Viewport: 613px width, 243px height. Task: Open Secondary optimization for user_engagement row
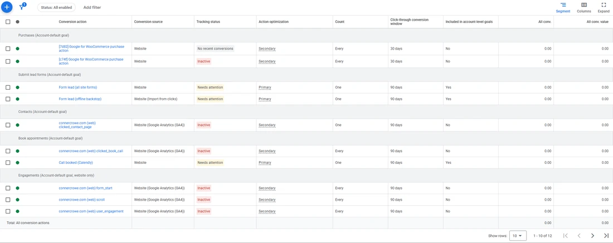coord(267,211)
